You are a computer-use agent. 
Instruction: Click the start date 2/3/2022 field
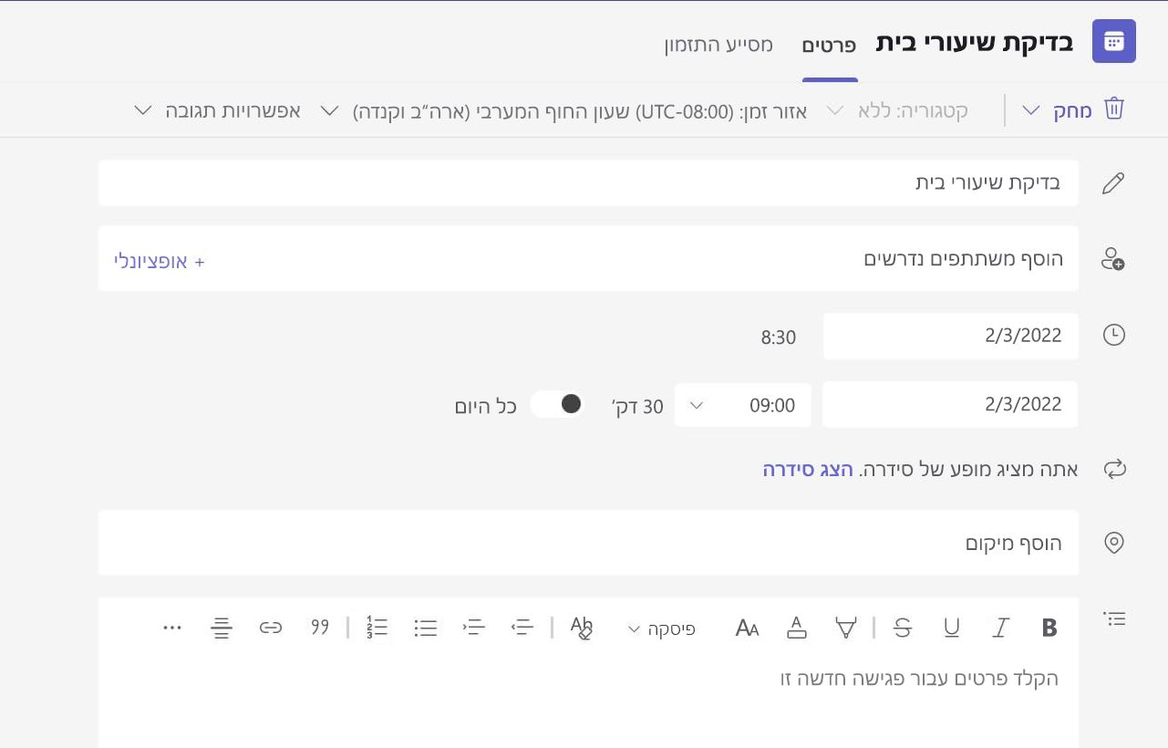click(x=950, y=336)
